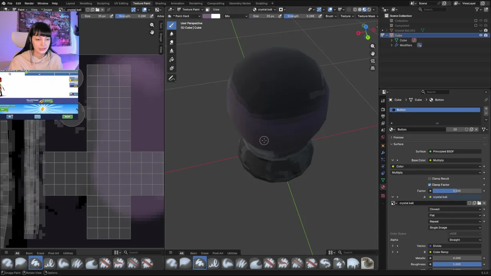Viewport: 491px width, 276px height.
Task: Add a new collection in the outliner
Action: coord(487,9)
